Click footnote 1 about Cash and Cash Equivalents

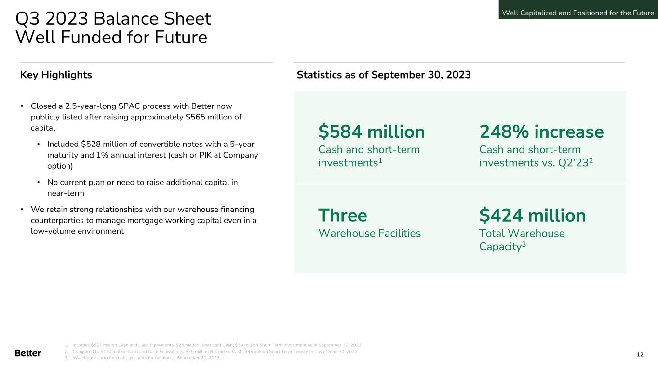[x=216, y=345]
